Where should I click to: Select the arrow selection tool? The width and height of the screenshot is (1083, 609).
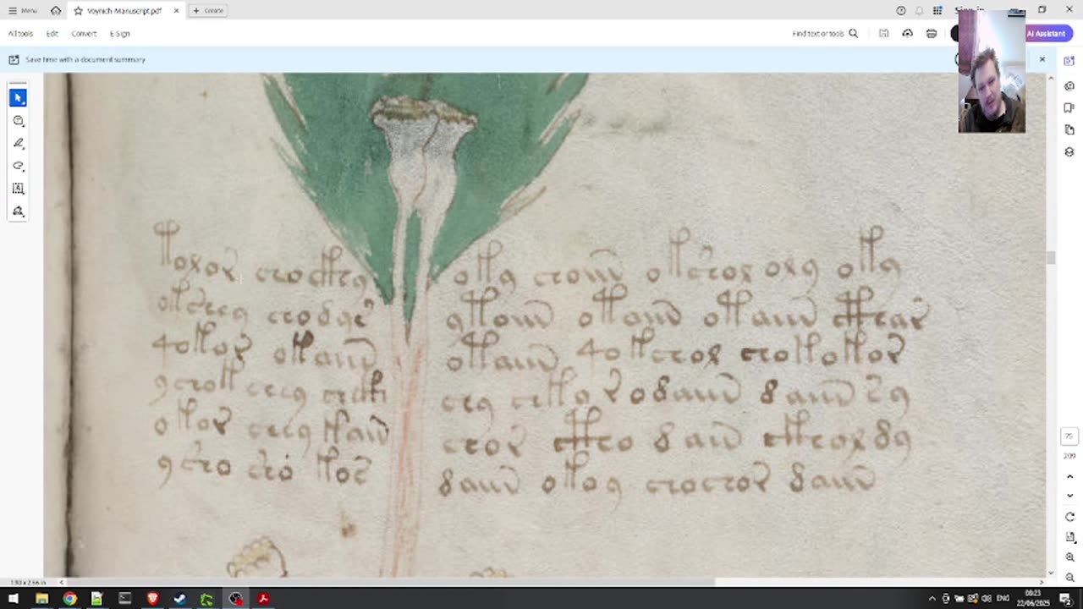click(x=18, y=98)
